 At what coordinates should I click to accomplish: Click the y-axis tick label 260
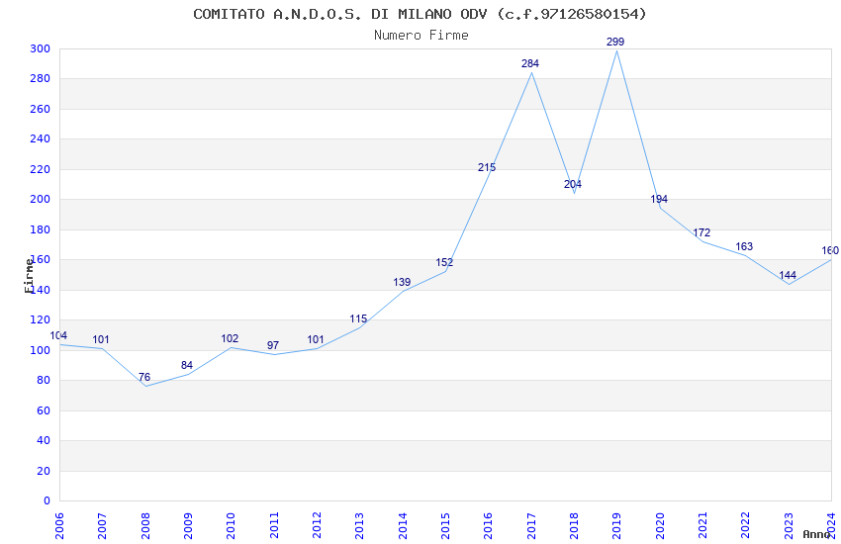coord(41,109)
